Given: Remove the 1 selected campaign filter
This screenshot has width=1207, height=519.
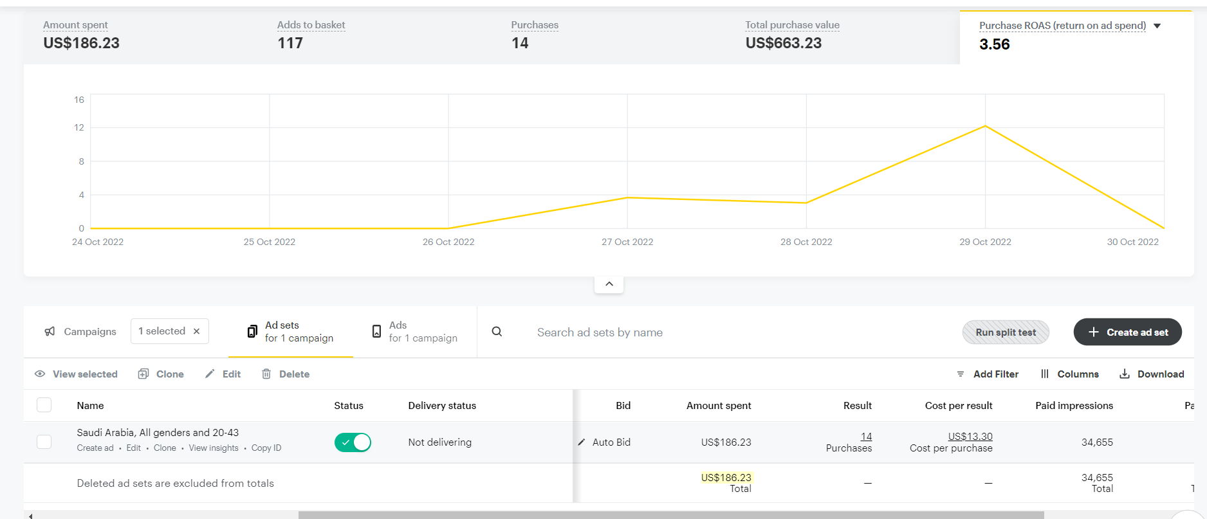Looking at the screenshot, I should tap(197, 331).
